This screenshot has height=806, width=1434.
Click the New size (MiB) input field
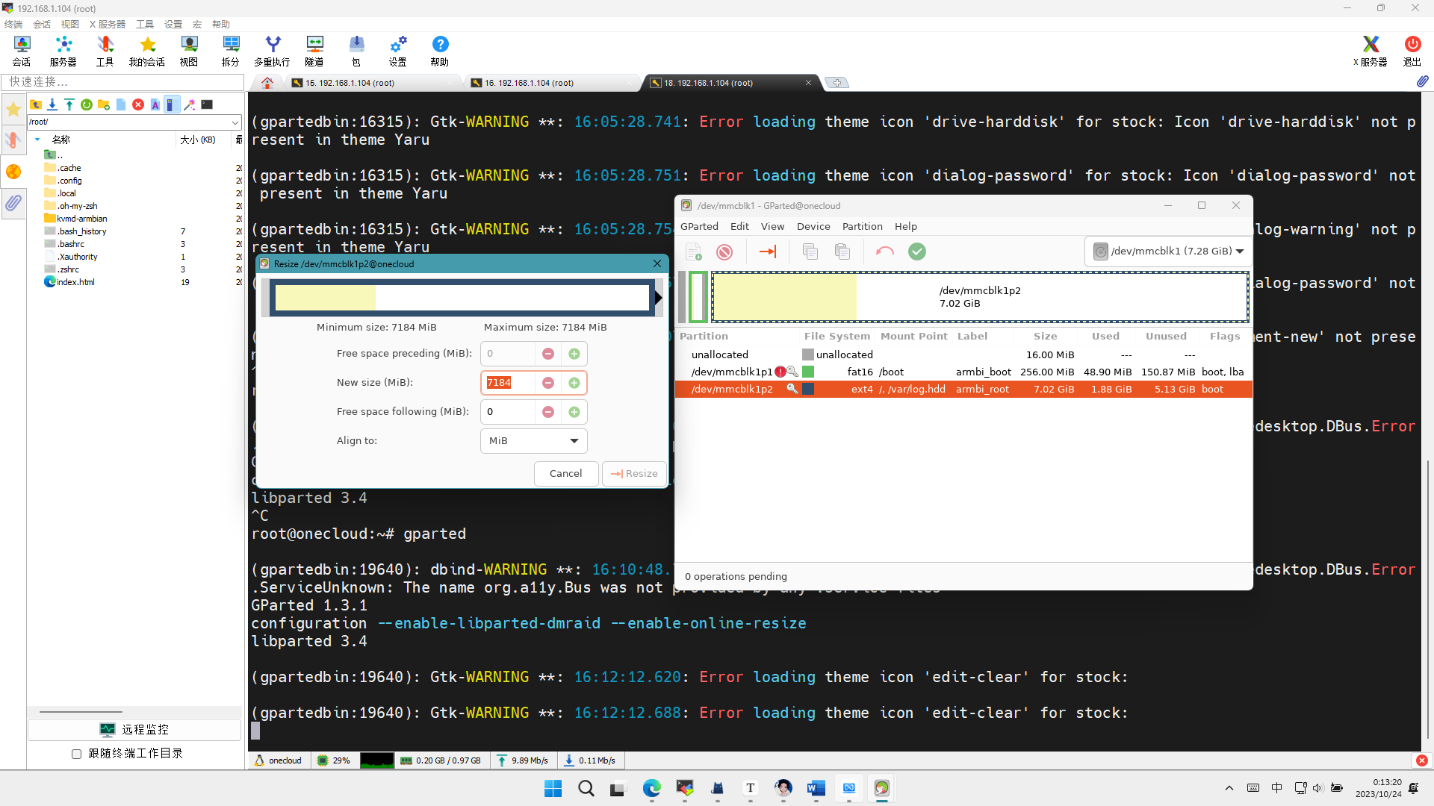(x=508, y=383)
